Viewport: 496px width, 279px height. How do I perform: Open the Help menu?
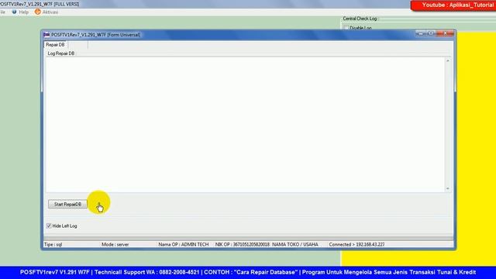23,12
